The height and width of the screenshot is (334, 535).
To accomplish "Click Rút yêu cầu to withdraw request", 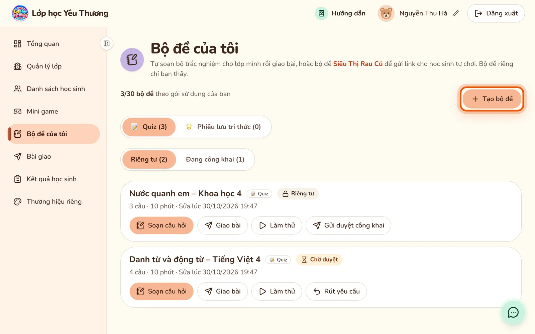I will point(336,292).
